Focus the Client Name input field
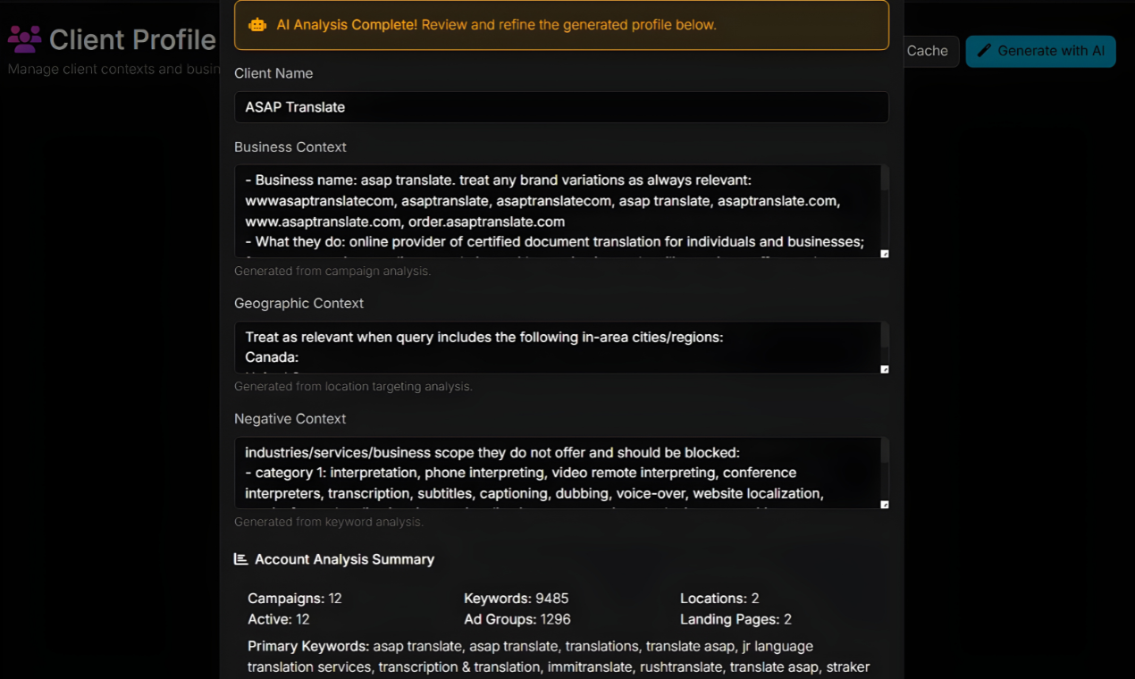This screenshot has width=1135, height=679. tap(561, 107)
